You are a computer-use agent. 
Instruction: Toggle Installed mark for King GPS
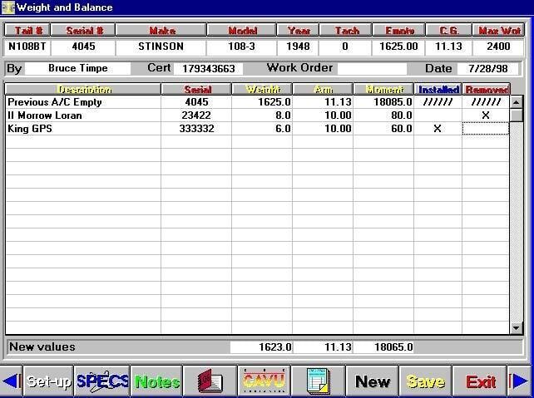(x=438, y=129)
